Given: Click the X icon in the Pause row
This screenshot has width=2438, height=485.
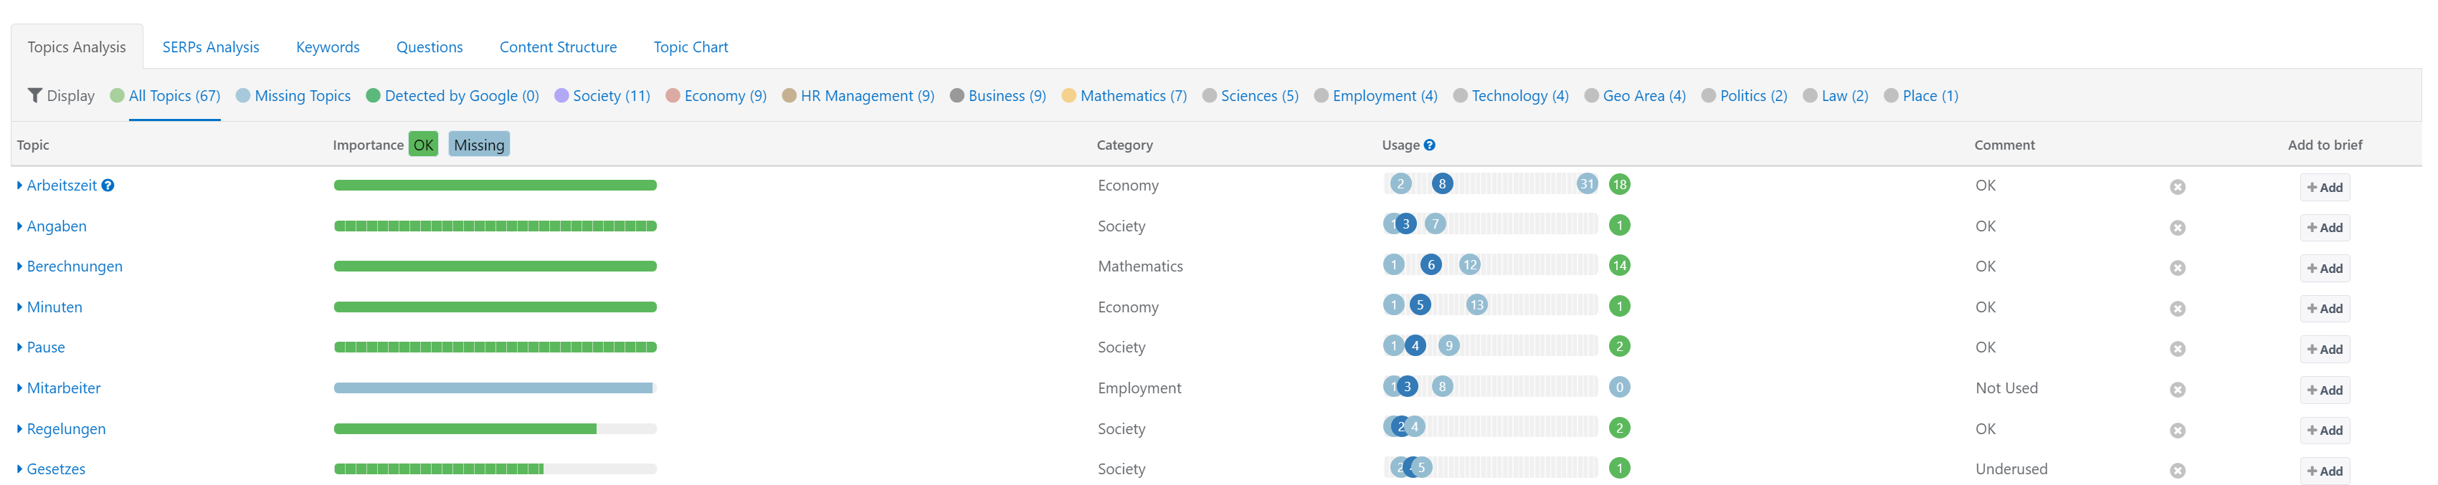Looking at the screenshot, I should click(x=2177, y=349).
